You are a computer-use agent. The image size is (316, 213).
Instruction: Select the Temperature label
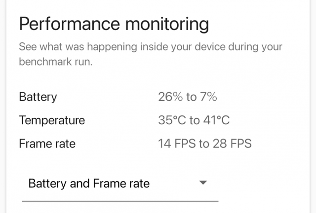(x=52, y=120)
